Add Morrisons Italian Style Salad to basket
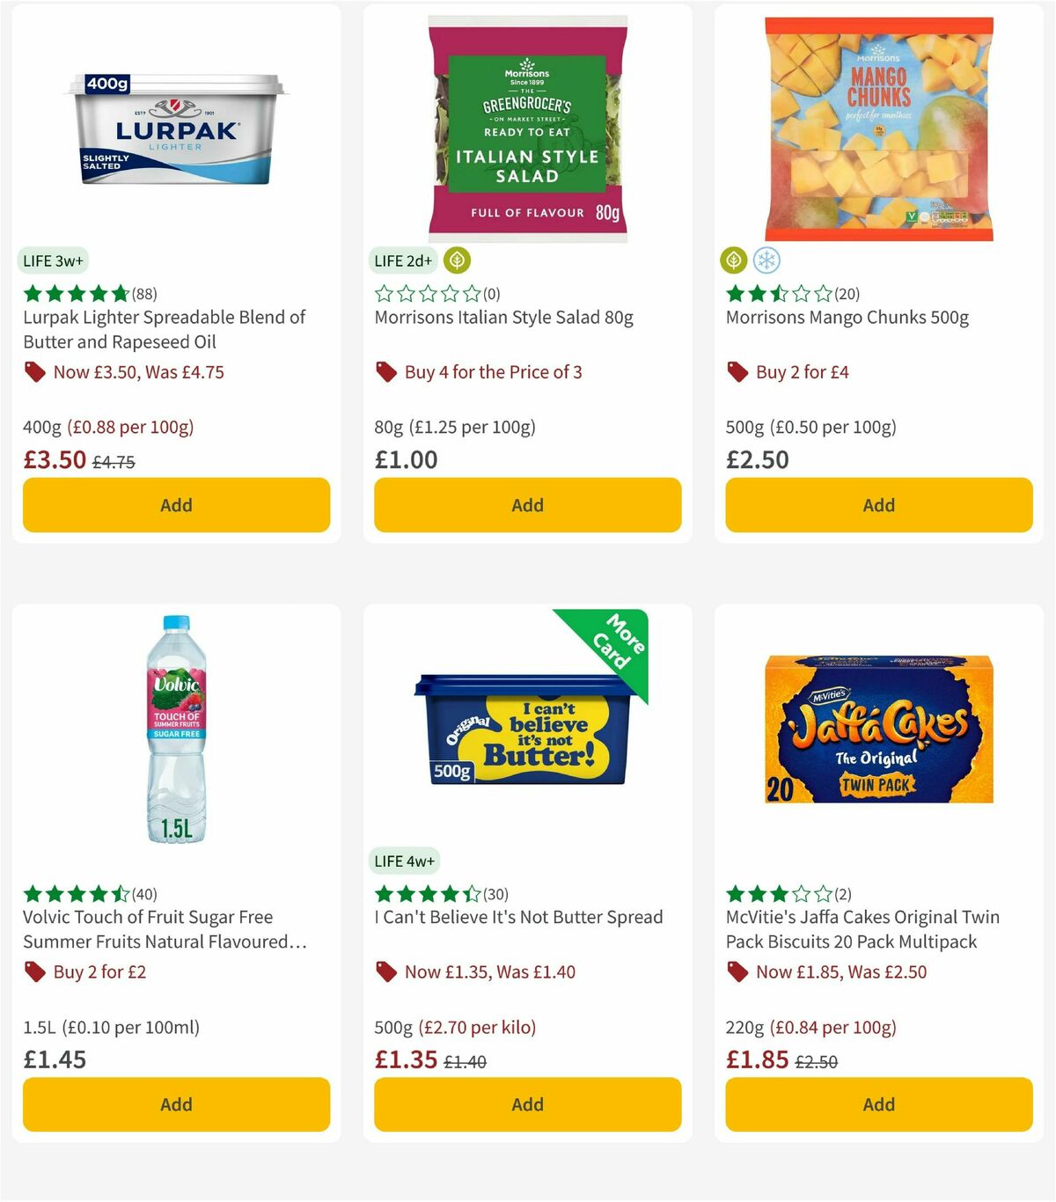Image resolution: width=1056 pixels, height=1202 pixels. pos(527,505)
